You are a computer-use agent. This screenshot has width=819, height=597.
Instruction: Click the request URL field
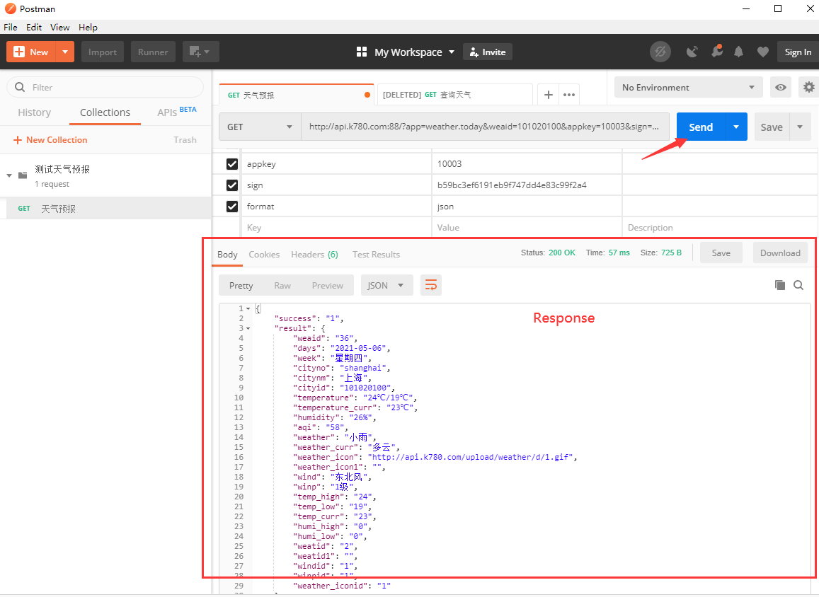click(x=485, y=127)
